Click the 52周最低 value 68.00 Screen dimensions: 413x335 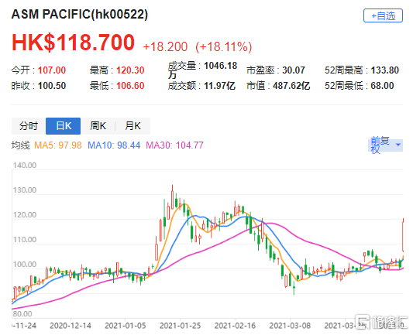(x=382, y=86)
